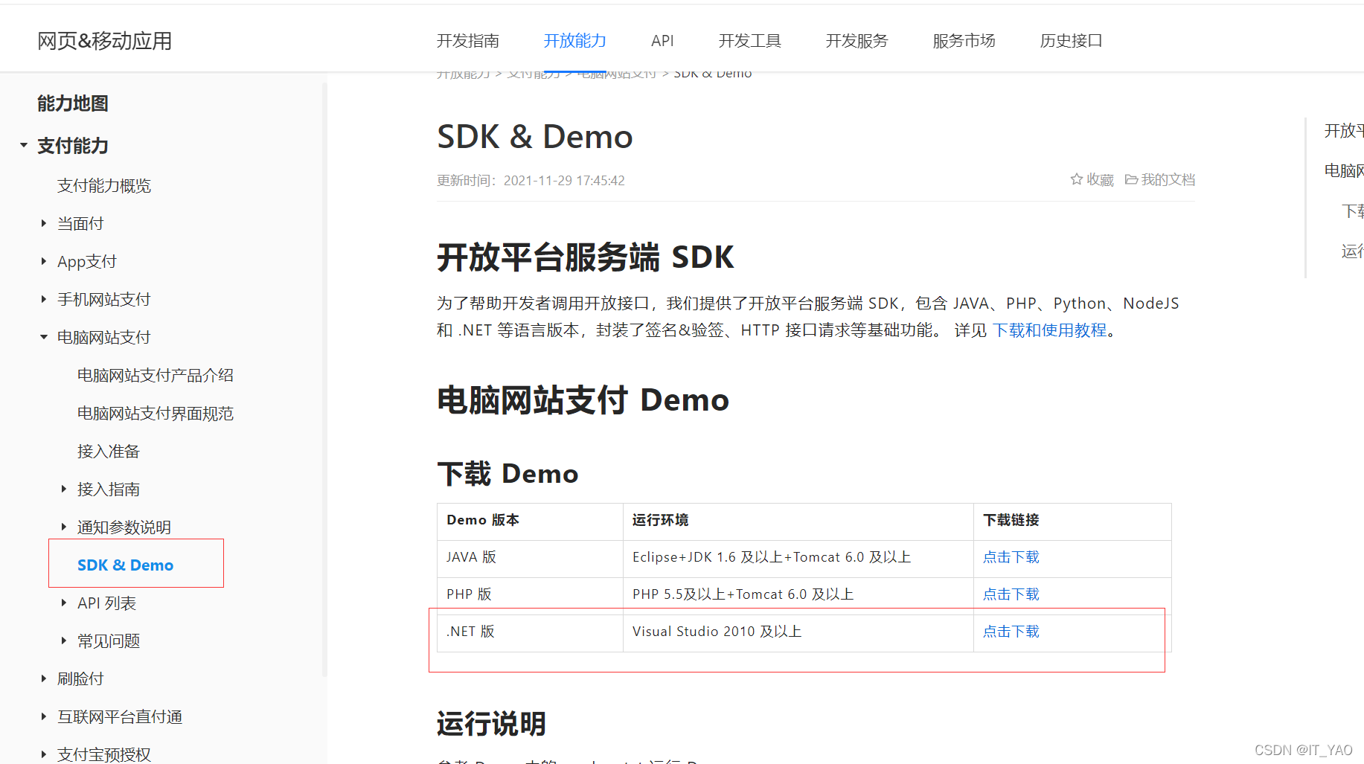Expand the 手机网站支付 tree arrow
The width and height of the screenshot is (1364, 764).
tap(44, 299)
